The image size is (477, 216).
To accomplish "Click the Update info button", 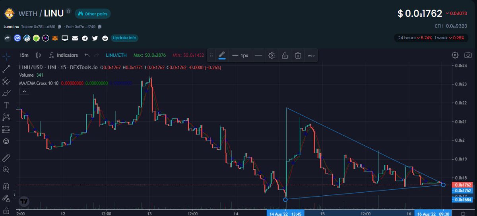I will (x=124, y=38).
